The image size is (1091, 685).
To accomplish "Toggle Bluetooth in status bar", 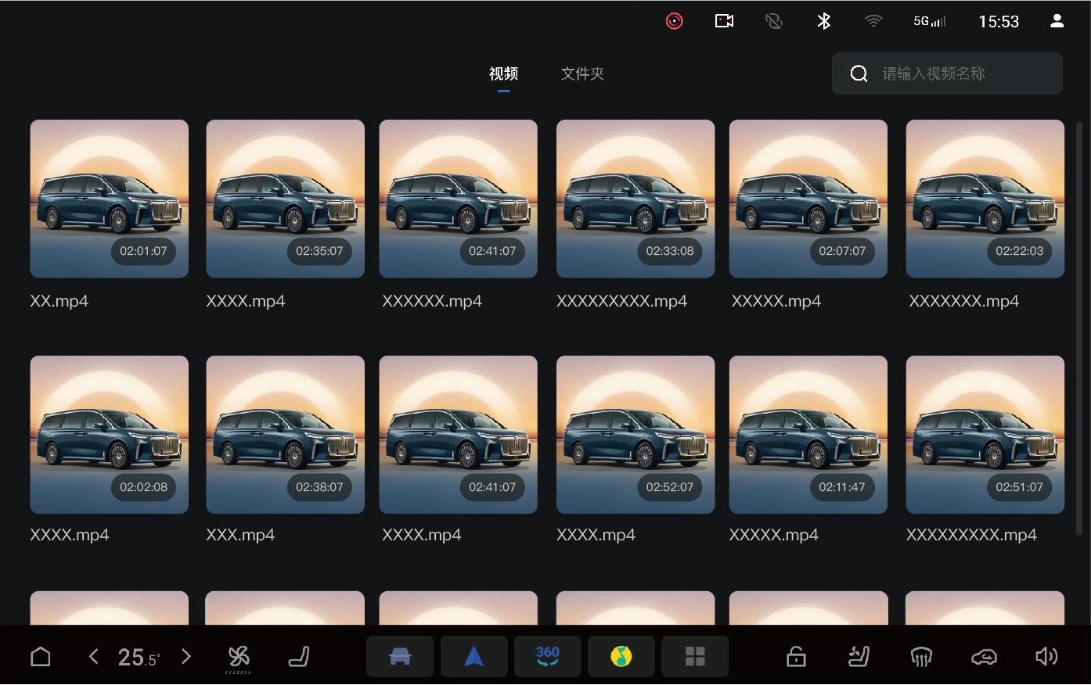I will coord(823,21).
